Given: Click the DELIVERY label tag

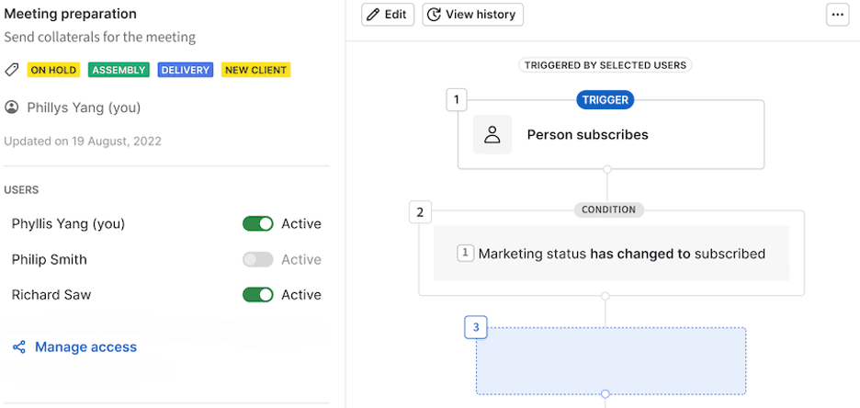Looking at the screenshot, I should [x=186, y=70].
